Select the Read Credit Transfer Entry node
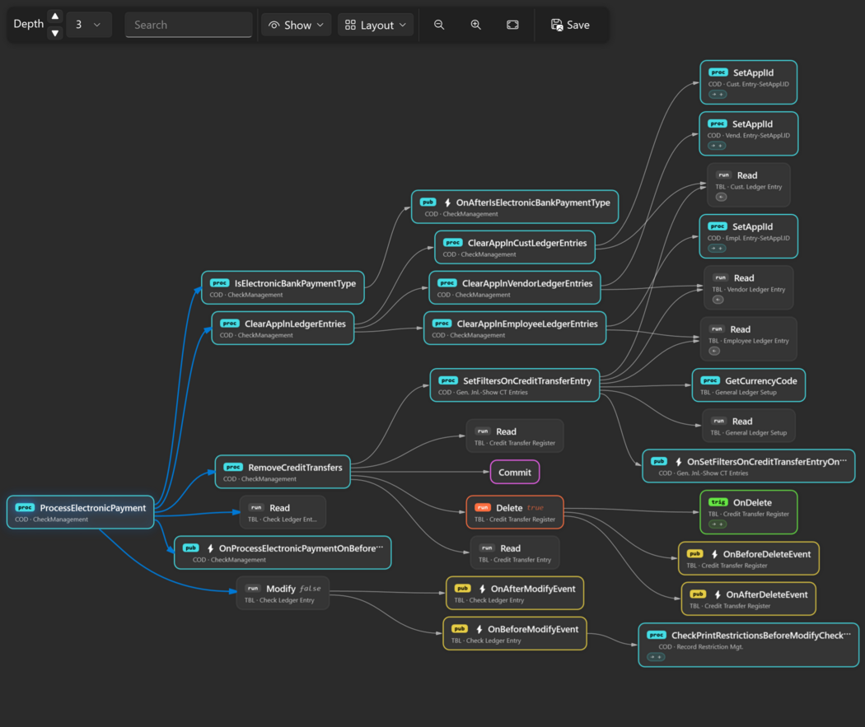The height and width of the screenshot is (727, 865). 515,552
